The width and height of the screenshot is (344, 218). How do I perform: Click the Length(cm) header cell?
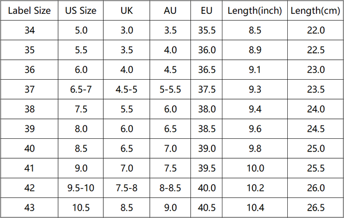pos(315,10)
